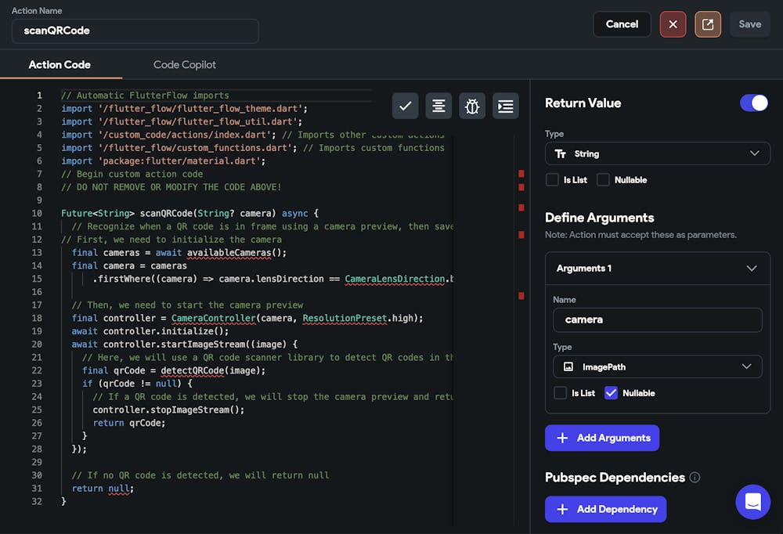The width and height of the screenshot is (783, 534).
Task: Uncheck Nullable for the camera argument
Action: (611, 393)
